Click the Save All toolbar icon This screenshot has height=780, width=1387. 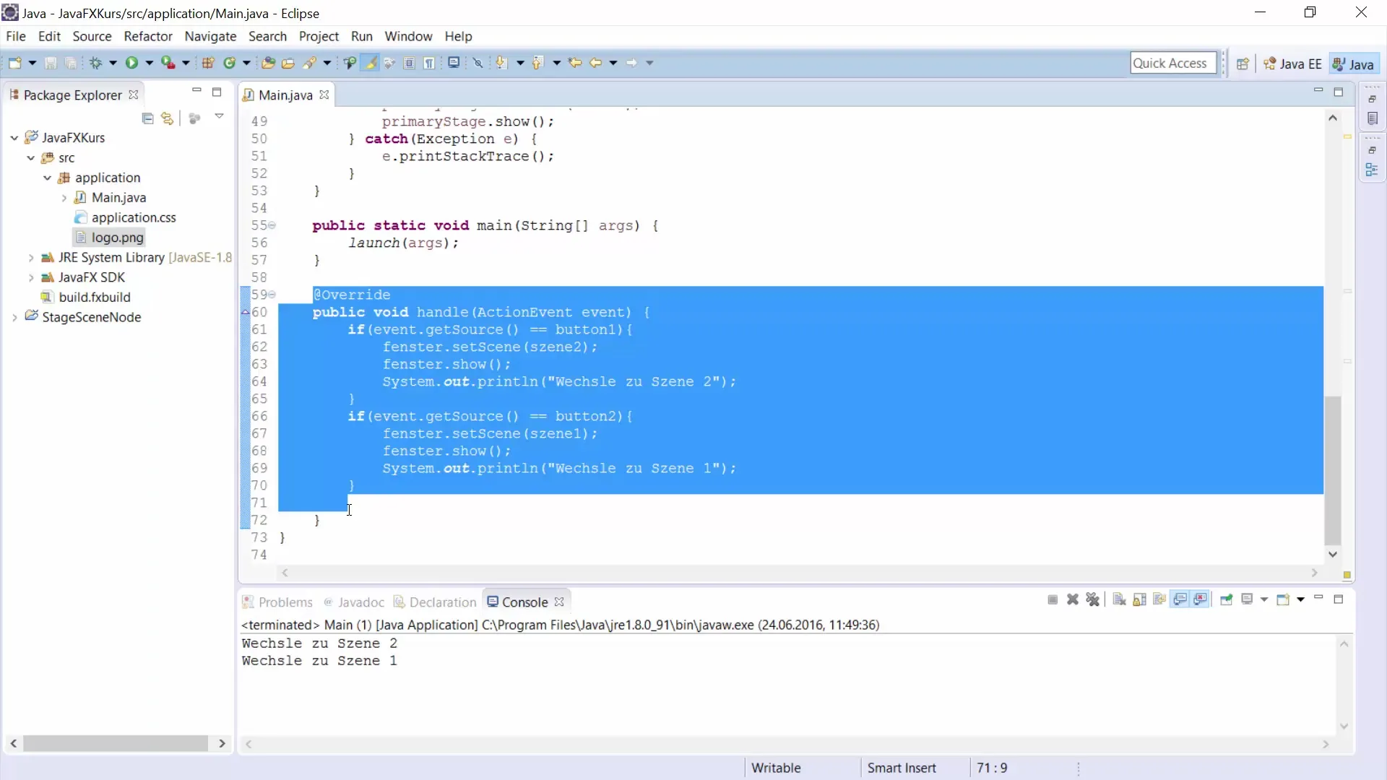(71, 64)
